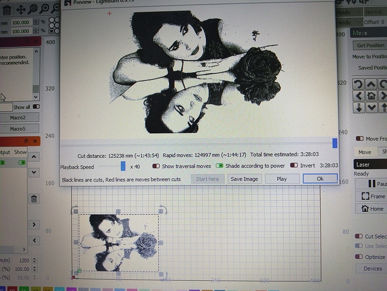Image resolution: width=387 pixels, height=291 pixels.
Task: Click Ok to close preview
Action: coord(320,179)
